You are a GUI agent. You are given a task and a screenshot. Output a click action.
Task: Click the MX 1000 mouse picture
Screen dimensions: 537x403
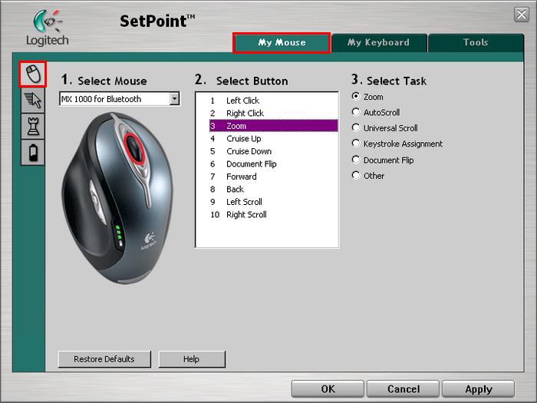click(x=117, y=198)
